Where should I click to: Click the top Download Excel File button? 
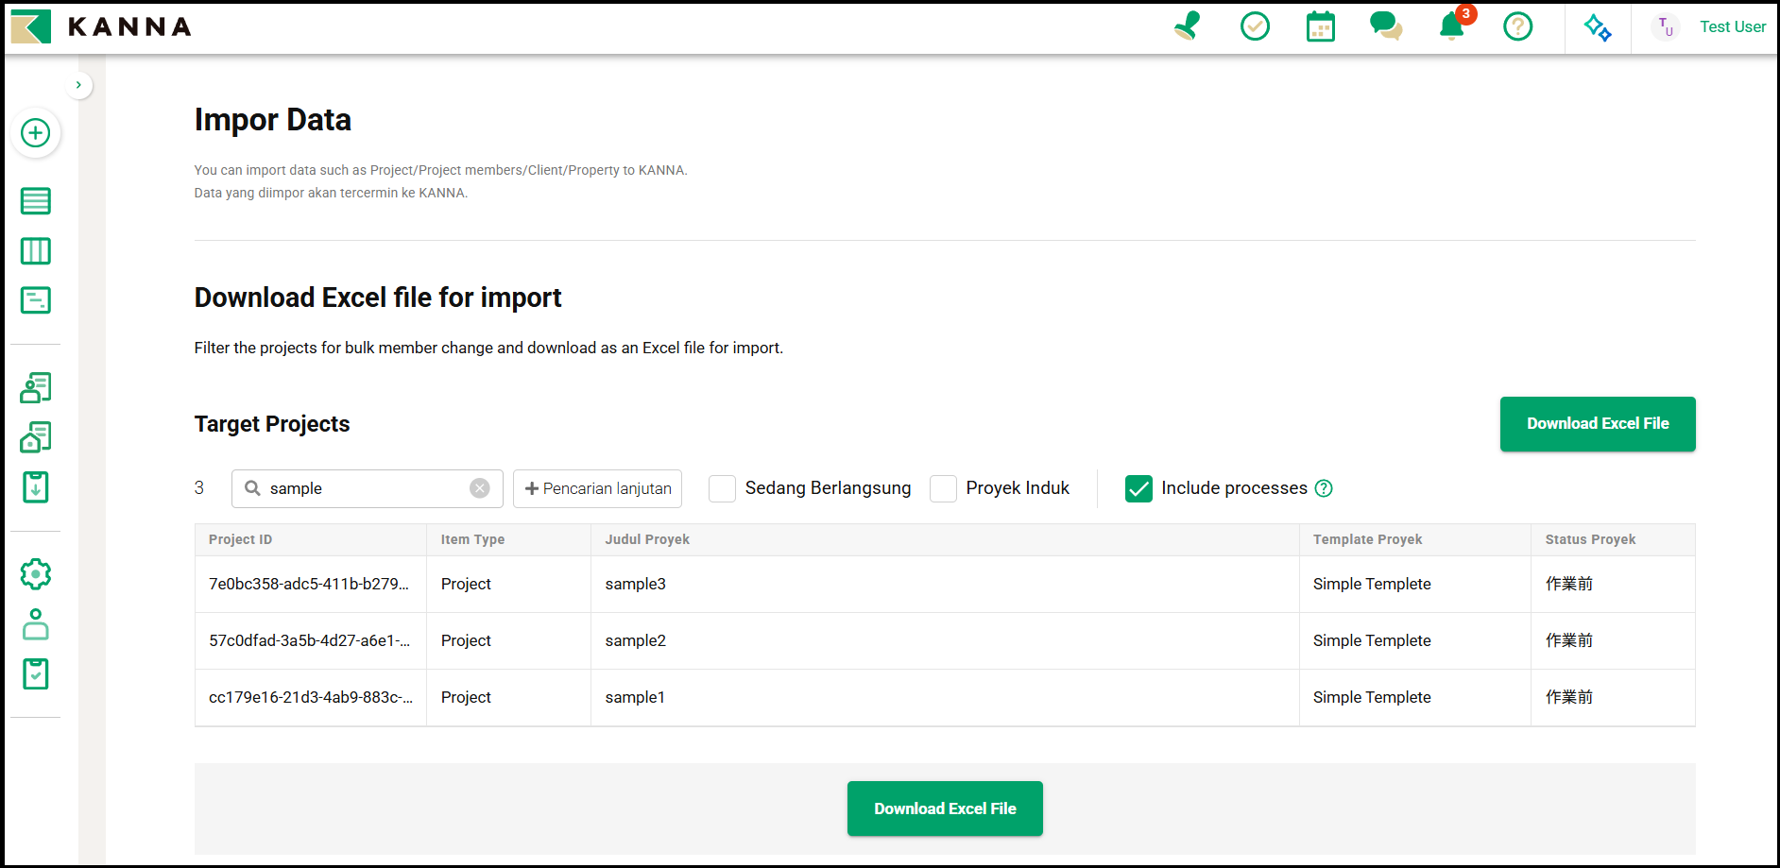(1598, 424)
